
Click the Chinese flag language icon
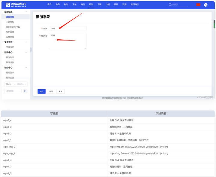tap(198, 5)
